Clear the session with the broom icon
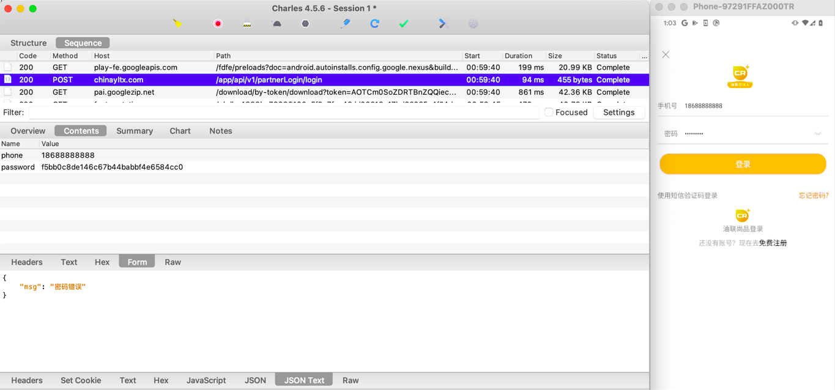Viewport: 835px width, 390px height. click(x=177, y=24)
